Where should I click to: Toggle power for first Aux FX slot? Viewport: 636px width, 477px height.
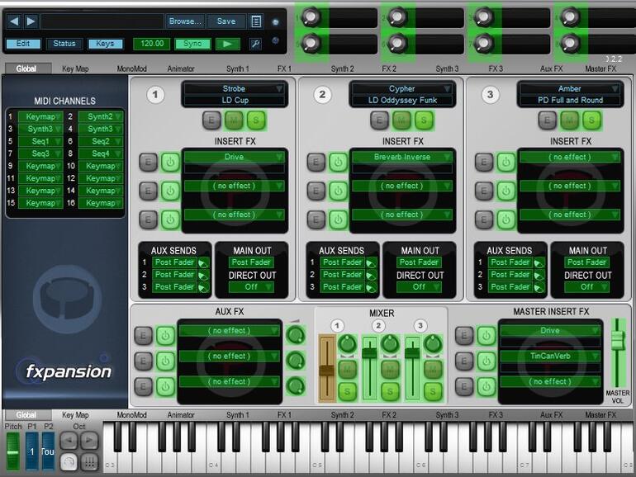[165, 336]
